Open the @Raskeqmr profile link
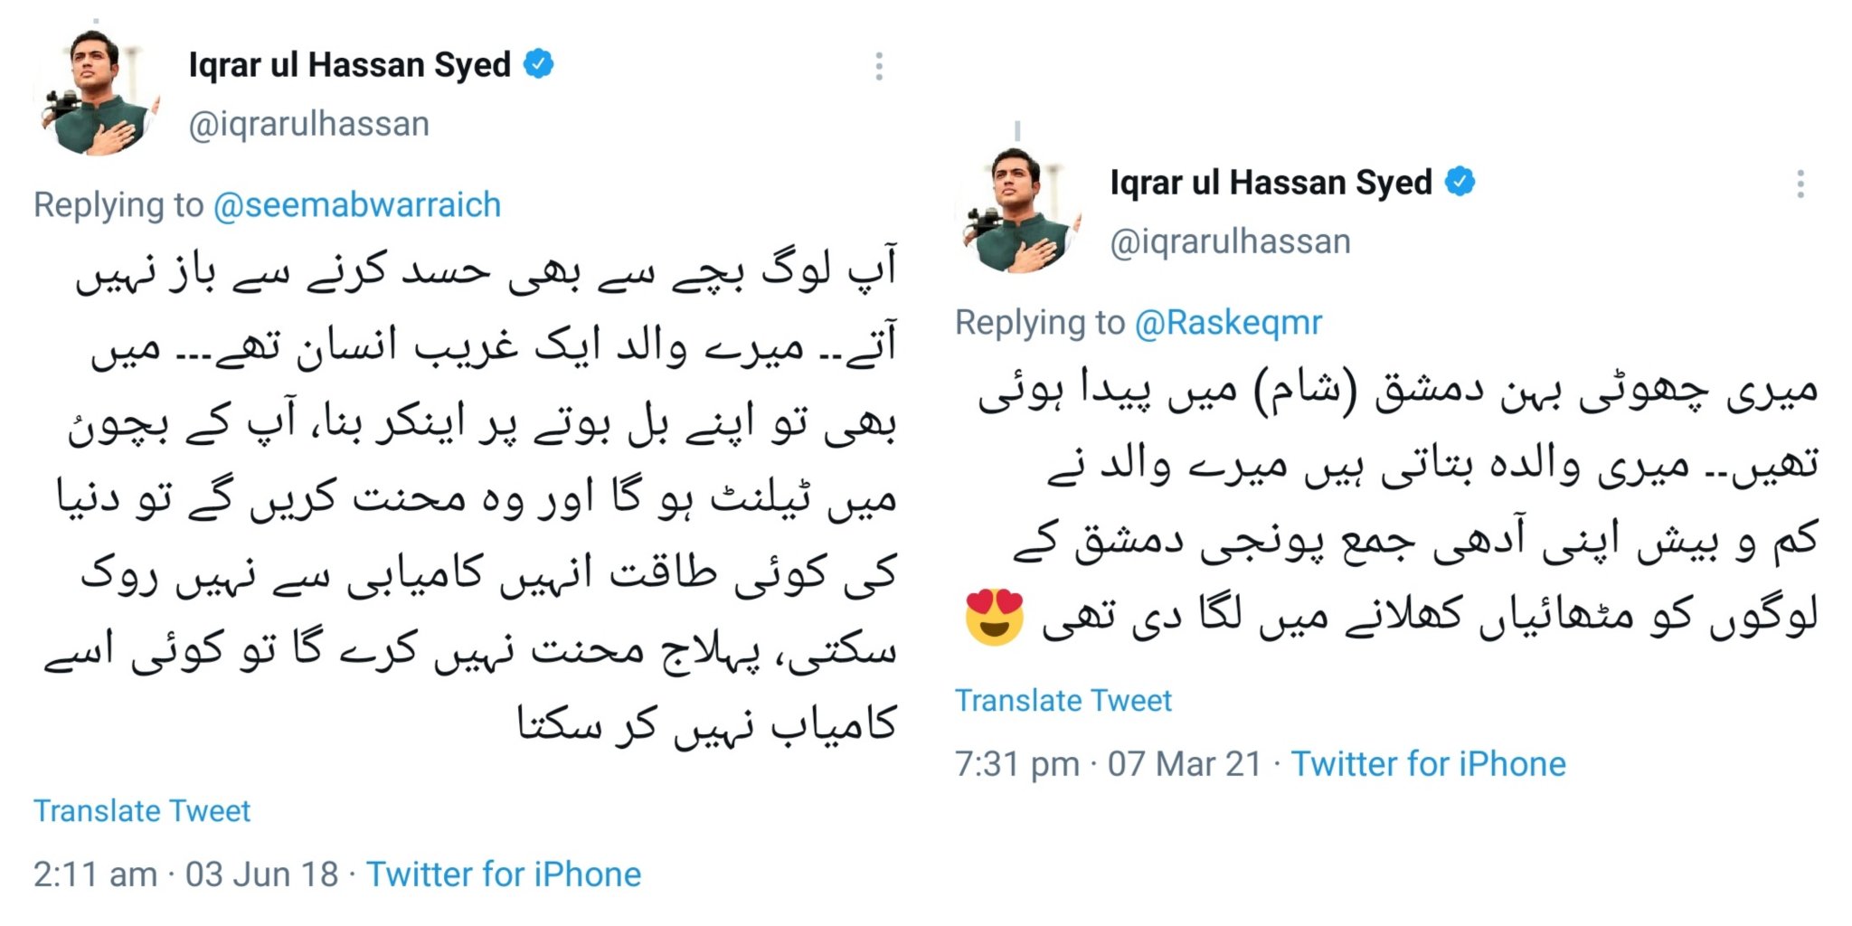The height and width of the screenshot is (926, 1852). coord(1228,323)
